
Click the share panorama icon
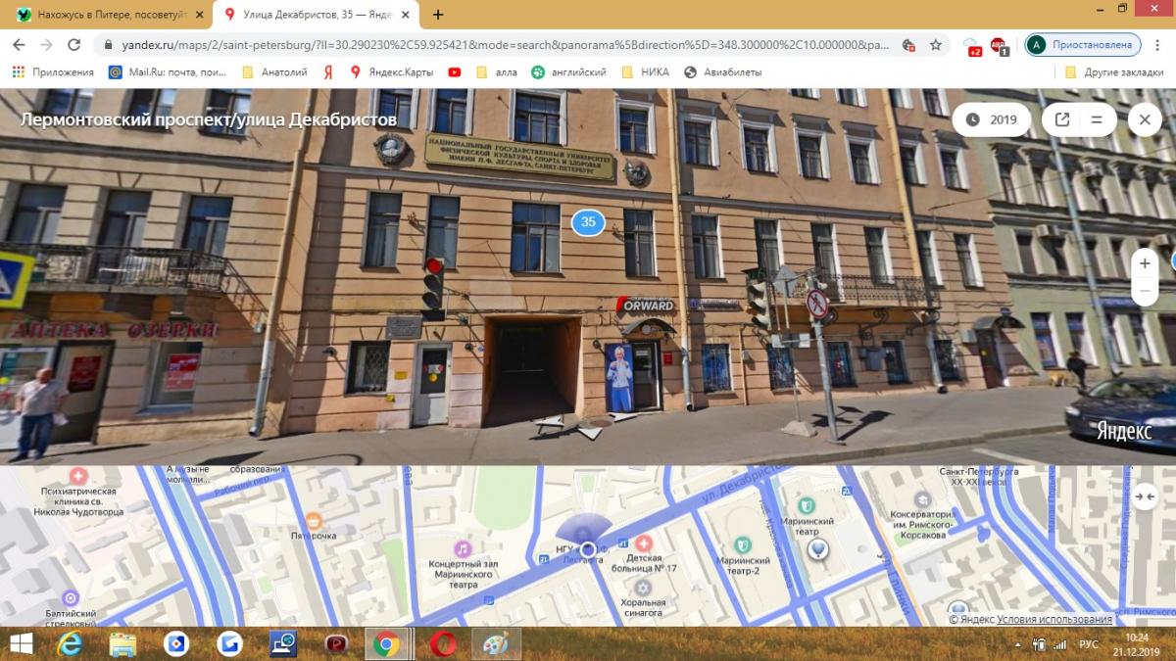pyautogui.click(x=1062, y=119)
